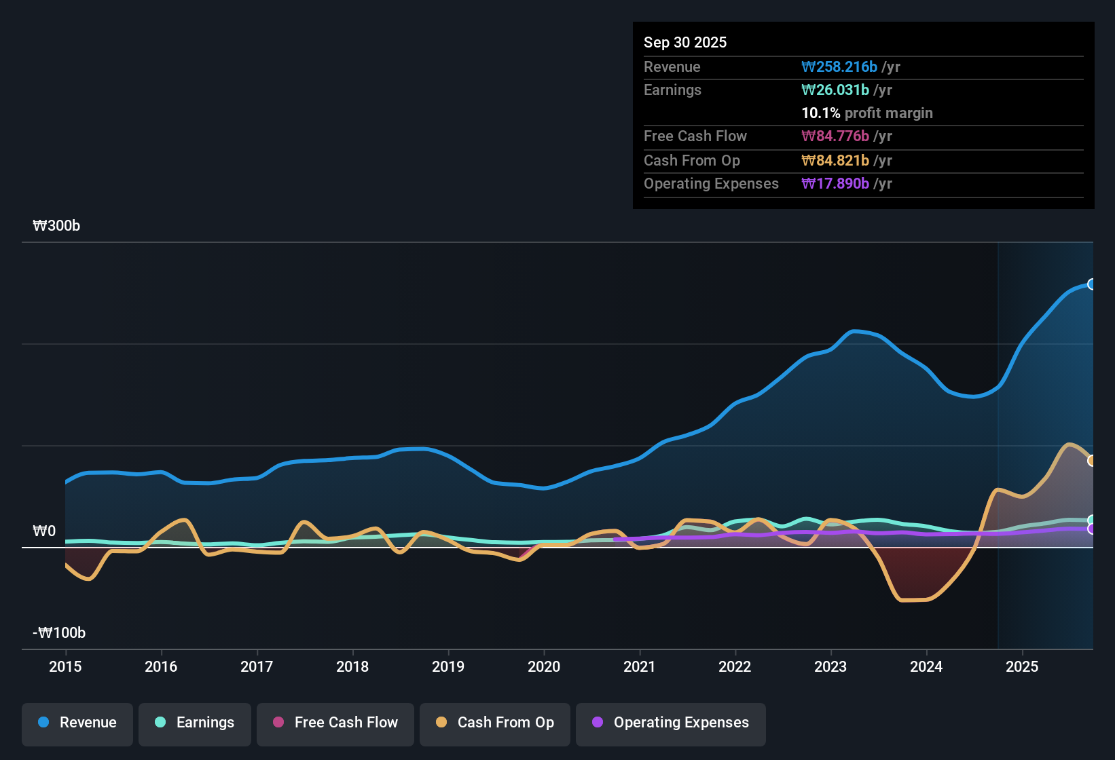Screen dimensions: 1115x760
Task: Click the purple Operating Expenses legend dot
Action: coord(597,723)
